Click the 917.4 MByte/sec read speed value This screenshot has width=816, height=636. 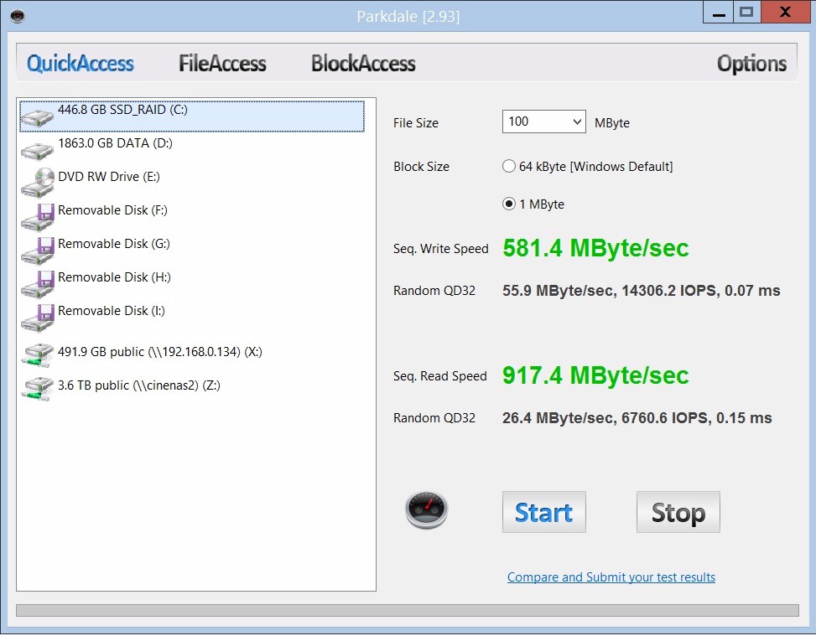click(595, 375)
